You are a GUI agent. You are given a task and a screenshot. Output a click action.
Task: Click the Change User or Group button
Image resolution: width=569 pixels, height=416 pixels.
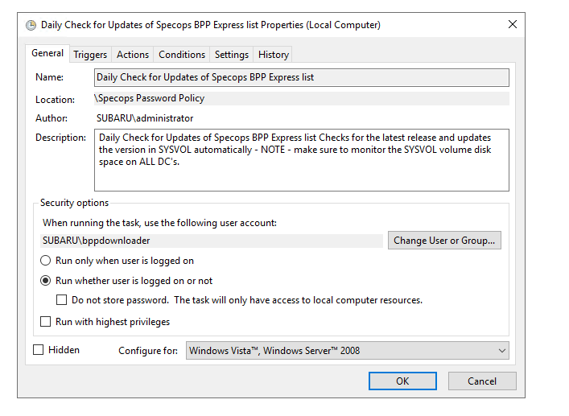444,240
